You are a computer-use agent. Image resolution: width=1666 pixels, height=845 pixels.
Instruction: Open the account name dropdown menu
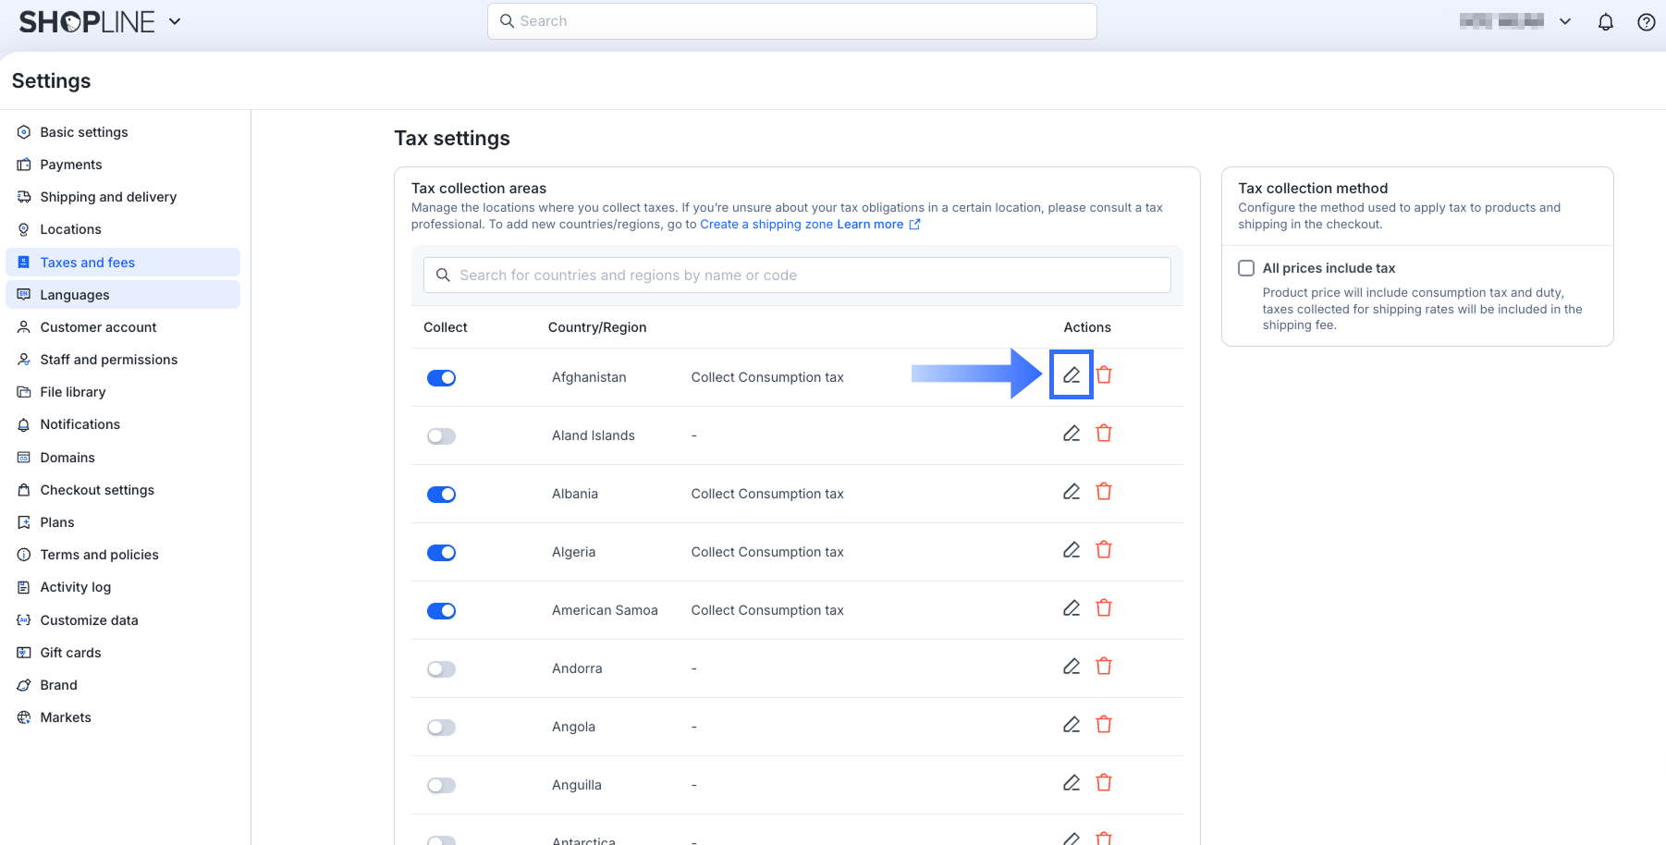coord(1564,21)
